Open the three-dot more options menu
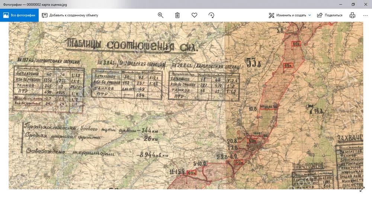The height and width of the screenshot is (198, 372). [x=365, y=15]
